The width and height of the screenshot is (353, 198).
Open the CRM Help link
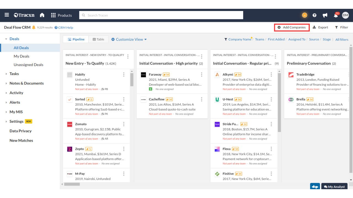[64, 28]
